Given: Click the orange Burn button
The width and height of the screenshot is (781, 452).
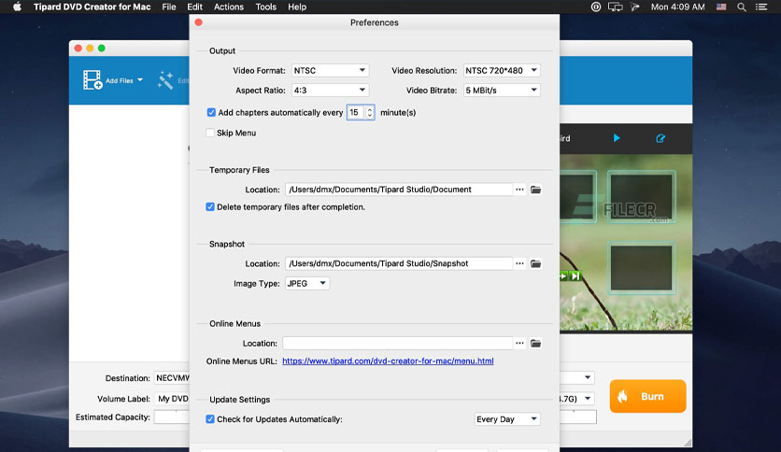Looking at the screenshot, I should click(x=648, y=396).
